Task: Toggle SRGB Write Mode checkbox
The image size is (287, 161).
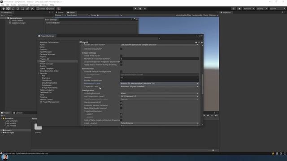Action: tap(121, 55)
